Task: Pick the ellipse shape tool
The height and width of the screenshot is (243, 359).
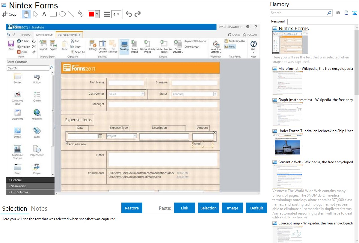Action: pyautogui.click(x=62, y=14)
